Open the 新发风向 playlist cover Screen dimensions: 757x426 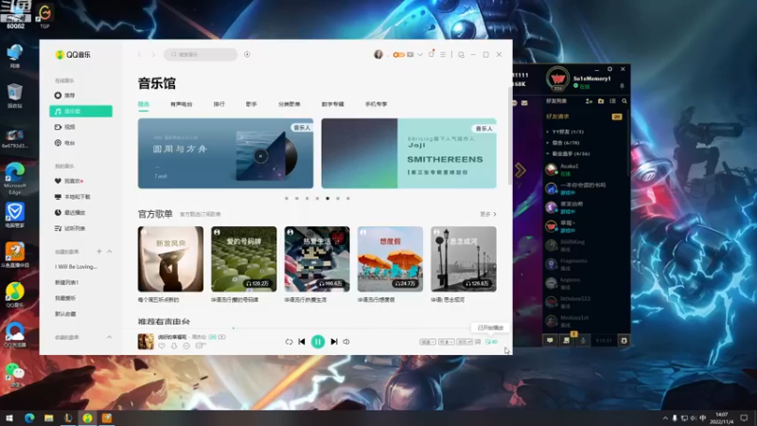point(170,258)
